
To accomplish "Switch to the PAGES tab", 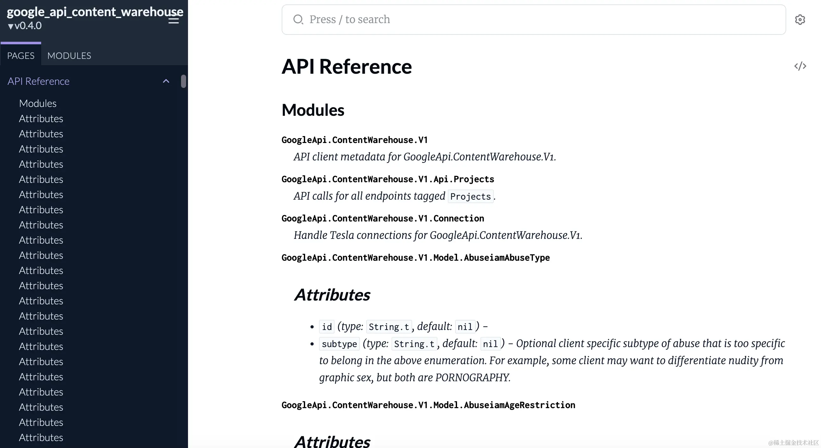I will [x=20, y=55].
